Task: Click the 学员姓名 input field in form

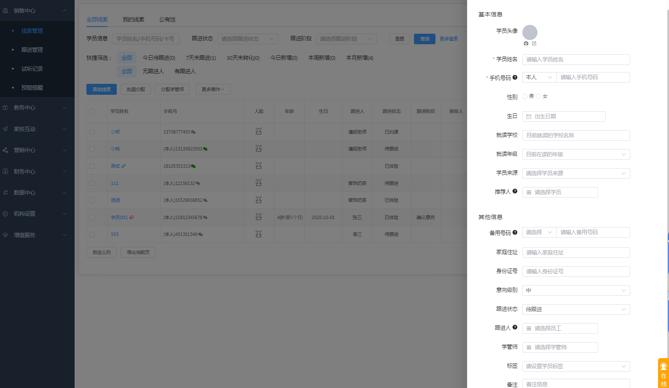Action: [576, 60]
